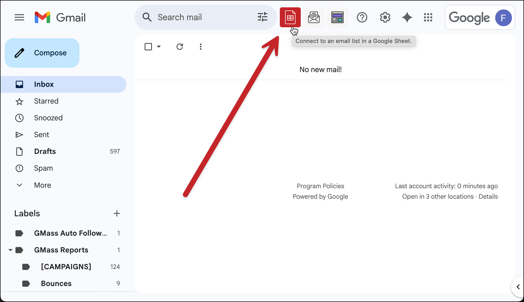Collapse the GMass Reports label
The height and width of the screenshot is (302, 524).
pyautogui.click(x=10, y=250)
